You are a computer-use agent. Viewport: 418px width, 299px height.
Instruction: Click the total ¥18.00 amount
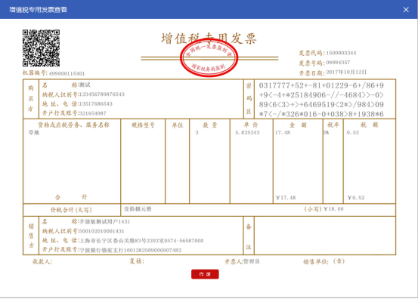tap(333, 209)
